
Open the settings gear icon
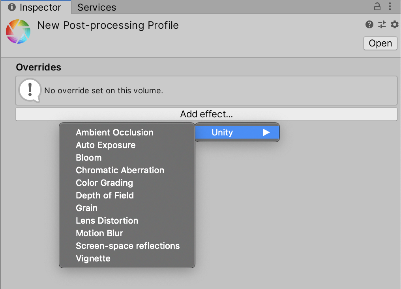coord(394,25)
